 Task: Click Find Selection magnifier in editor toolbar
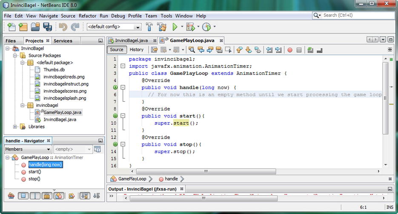click(192, 50)
